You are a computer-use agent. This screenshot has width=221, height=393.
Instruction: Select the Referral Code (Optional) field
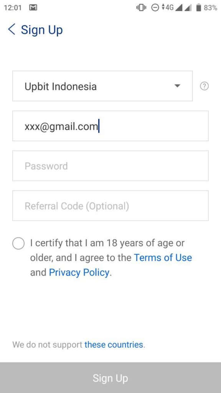(x=110, y=206)
